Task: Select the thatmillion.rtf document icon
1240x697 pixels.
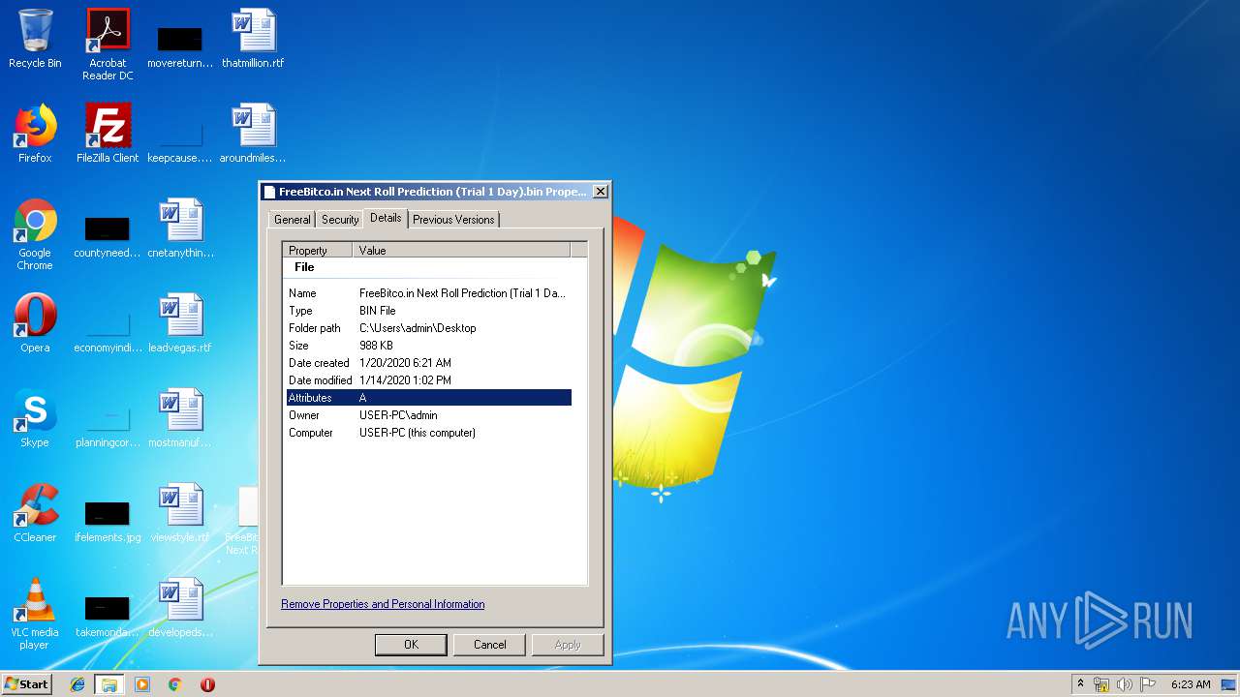Action: [253, 40]
